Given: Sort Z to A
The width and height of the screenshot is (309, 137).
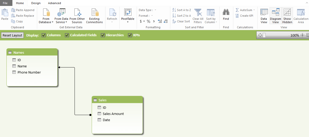Looking at the screenshot, I should 182,16.
